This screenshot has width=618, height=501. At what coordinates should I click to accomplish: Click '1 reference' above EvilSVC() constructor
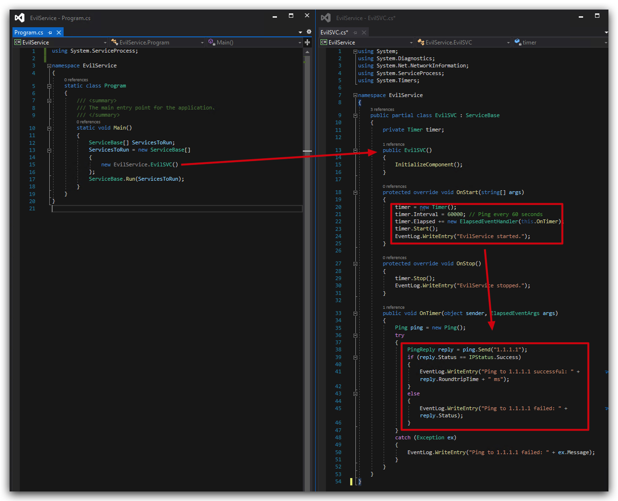[x=394, y=144]
